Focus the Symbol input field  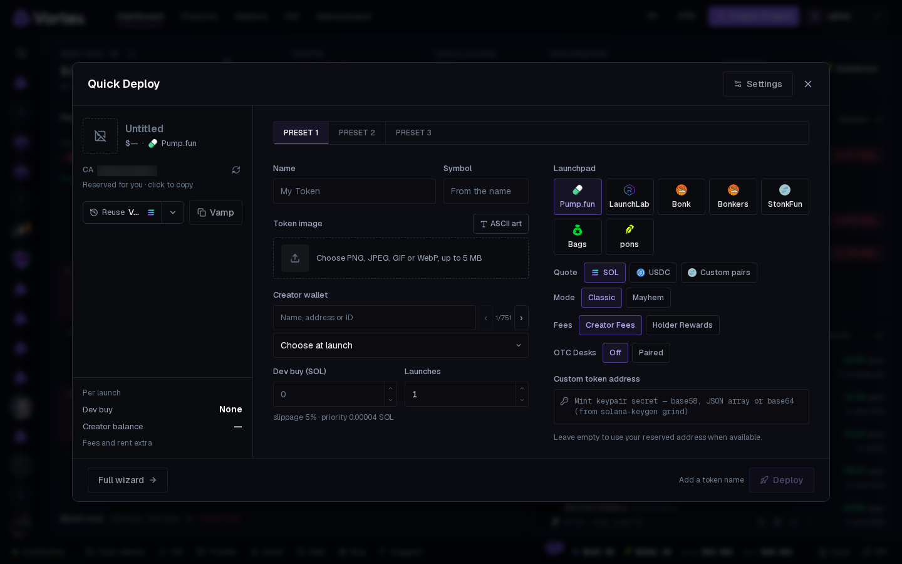(486, 191)
